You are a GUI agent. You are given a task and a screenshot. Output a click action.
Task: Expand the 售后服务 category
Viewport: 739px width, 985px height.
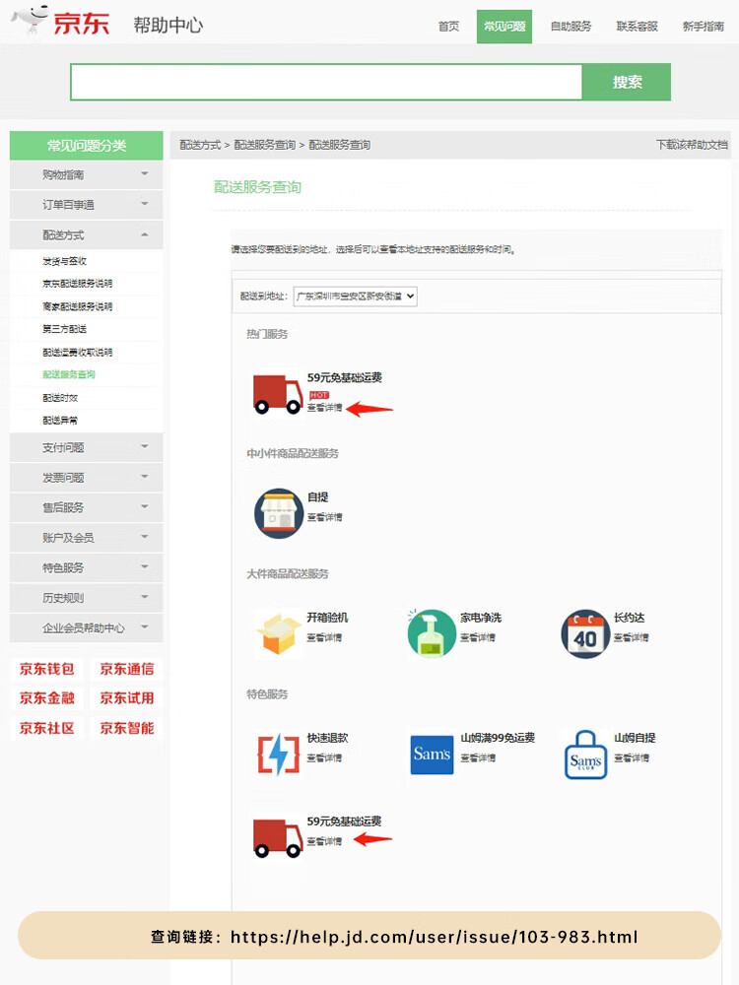coord(86,507)
